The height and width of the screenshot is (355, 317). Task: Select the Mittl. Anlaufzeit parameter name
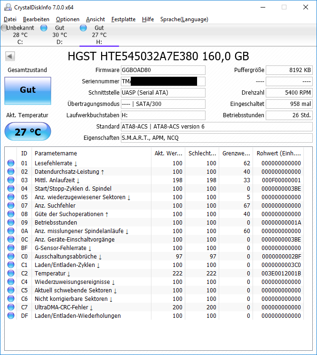[57, 180]
